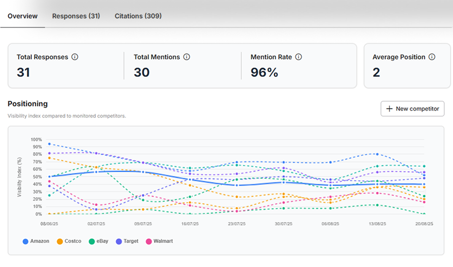Click the Total Responses value 31
The height and width of the screenshot is (267, 453).
(24, 72)
